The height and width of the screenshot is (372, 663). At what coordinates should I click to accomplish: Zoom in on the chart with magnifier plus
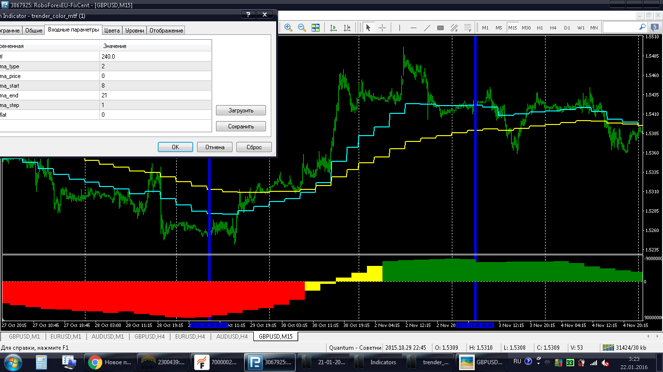[288, 28]
